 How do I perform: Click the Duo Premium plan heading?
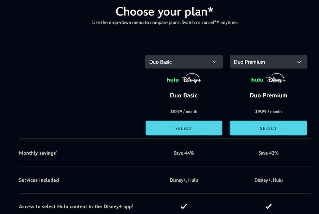pos(268,95)
